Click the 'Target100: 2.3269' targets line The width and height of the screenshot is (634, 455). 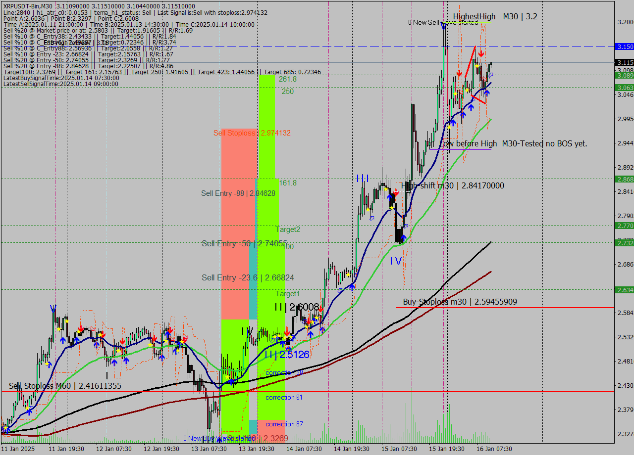click(x=162, y=72)
